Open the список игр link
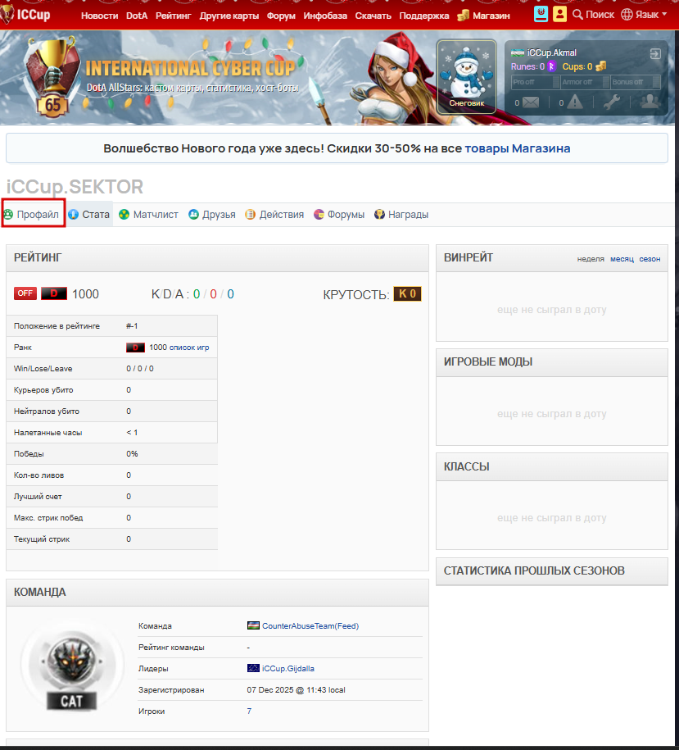This screenshot has height=750, width=679. pos(189,348)
